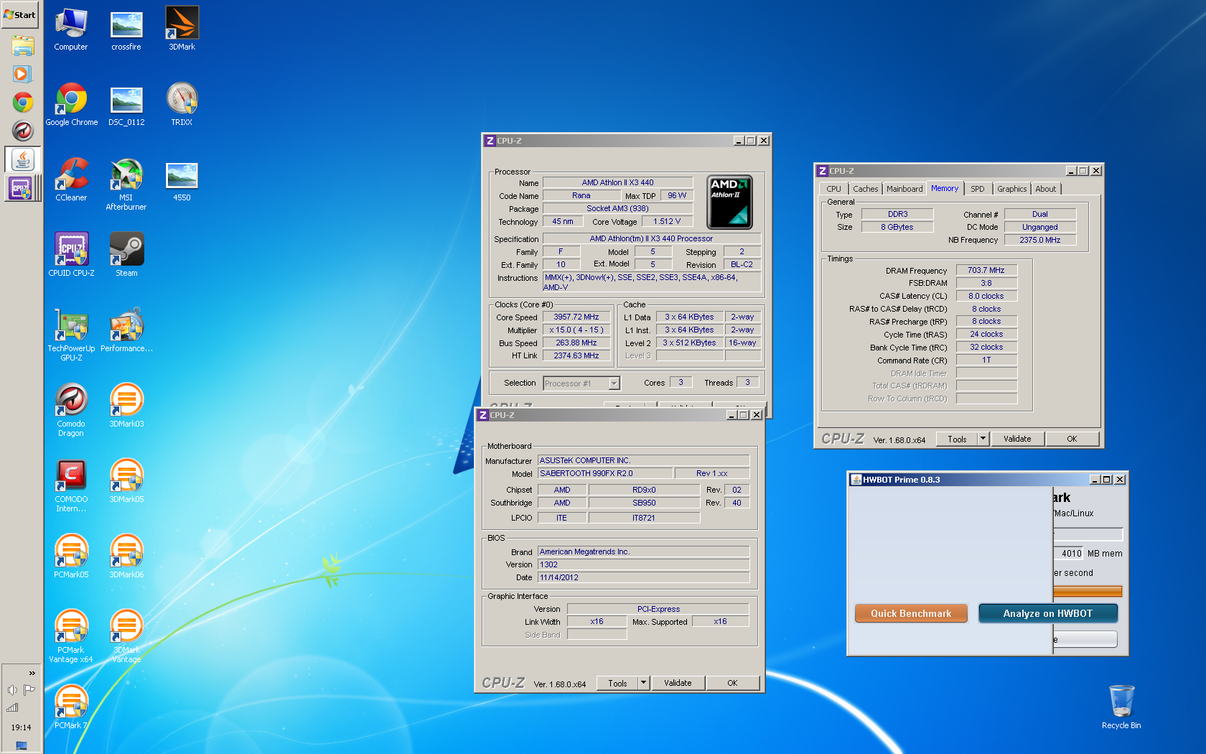Click the Core Speed 3957.72 MHz value
The width and height of the screenshot is (1206, 754).
576,317
